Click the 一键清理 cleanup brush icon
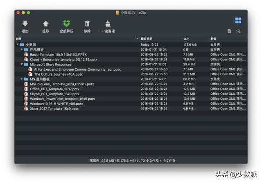262x183 pixels. (108, 24)
